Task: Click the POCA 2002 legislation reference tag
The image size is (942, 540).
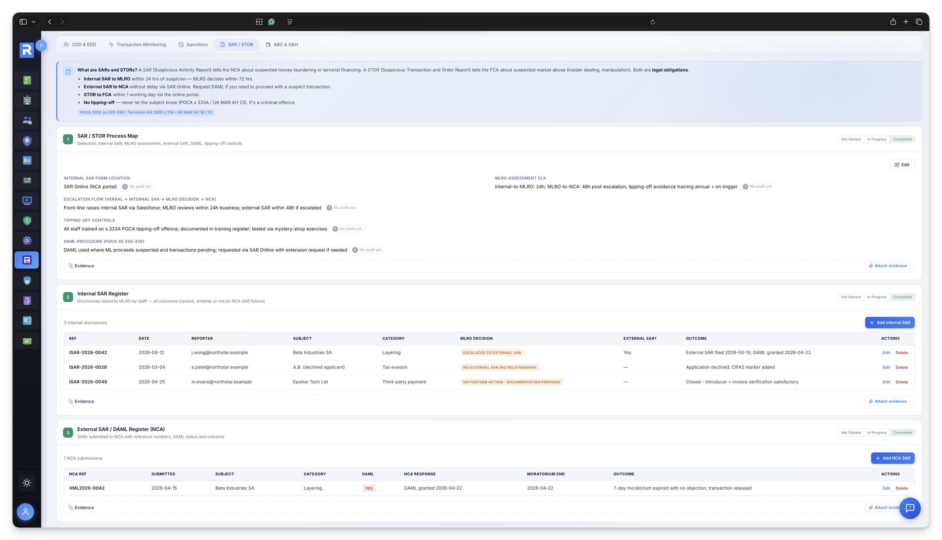Action: (146, 113)
